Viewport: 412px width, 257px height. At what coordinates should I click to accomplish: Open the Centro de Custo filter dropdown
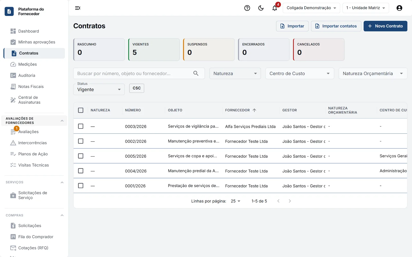pyautogui.click(x=300, y=74)
